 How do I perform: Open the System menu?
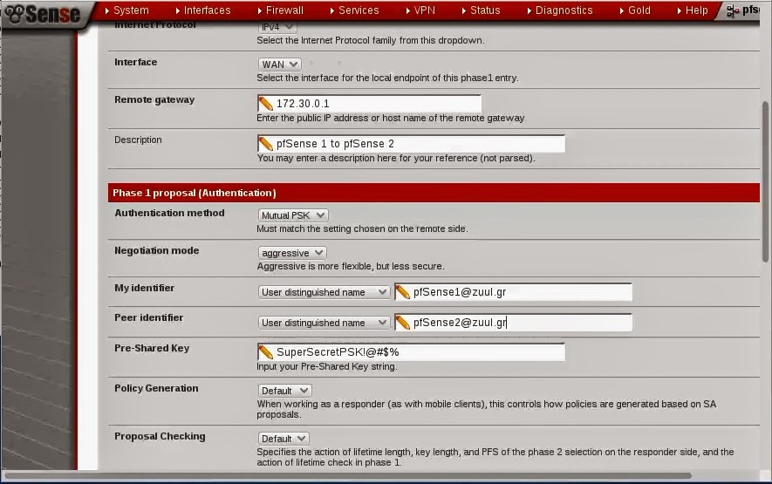point(126,10)
